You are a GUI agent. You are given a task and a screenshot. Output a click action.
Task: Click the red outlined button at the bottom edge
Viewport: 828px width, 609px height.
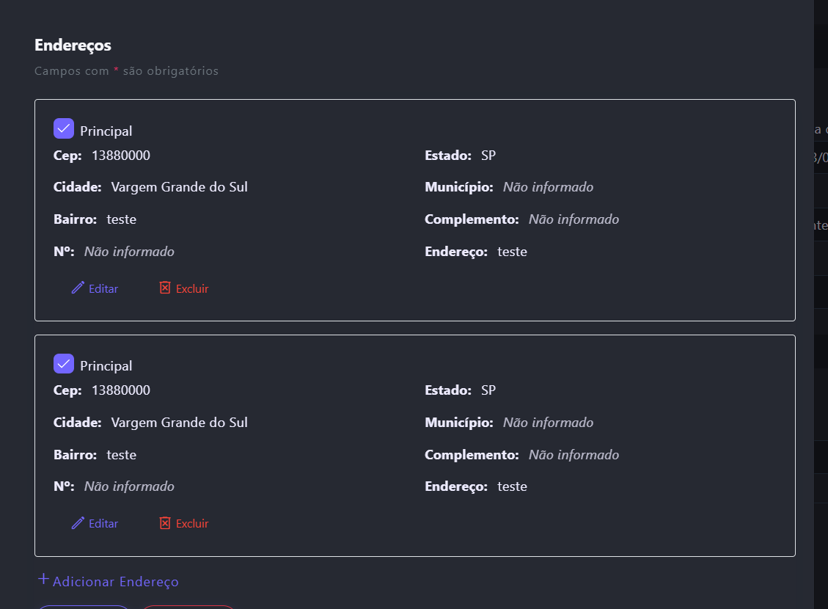coord(188,607)
